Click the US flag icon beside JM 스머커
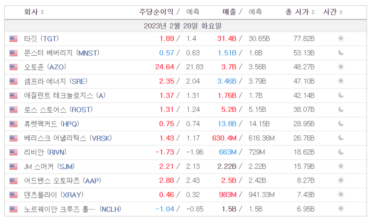The height and width of the screenshot is (223, 369). [14, 167]
